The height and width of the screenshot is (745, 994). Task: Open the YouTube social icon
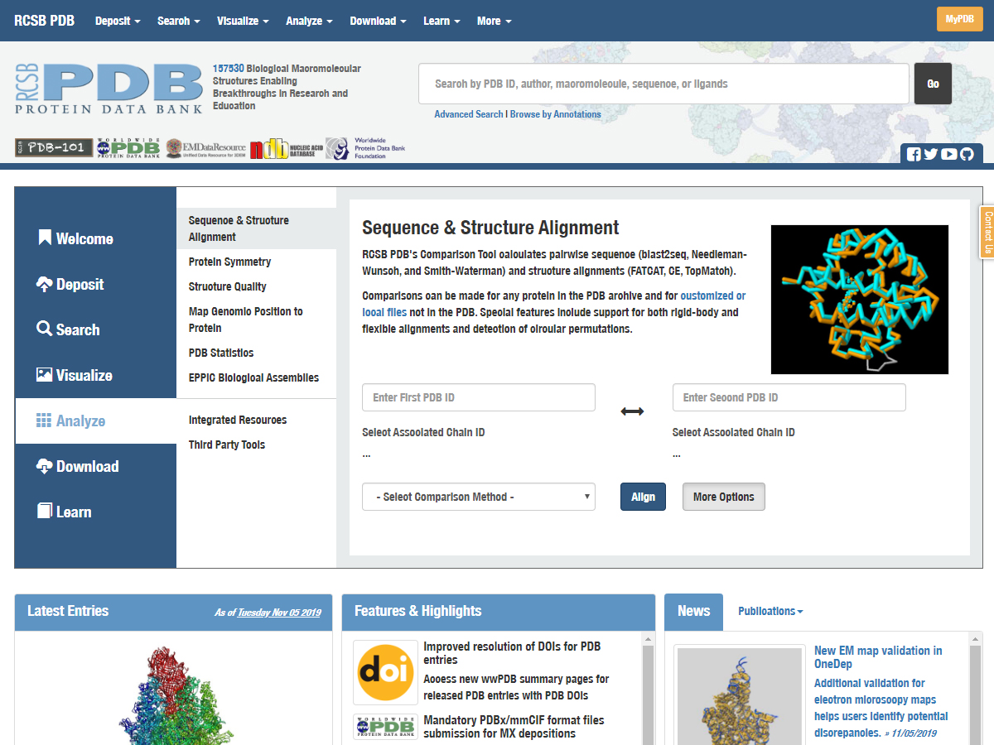tap(949, 154)
